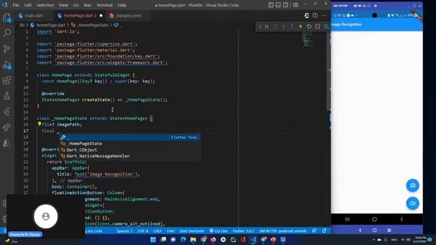Step over in debug toolbar
Image resolution: width=436 pixels, height=245 pixels.
point(275,27)
